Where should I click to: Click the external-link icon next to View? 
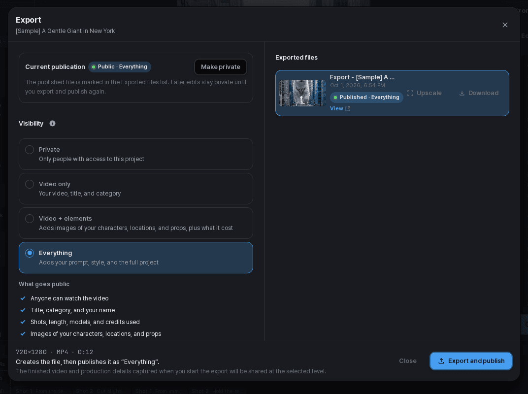348,108
